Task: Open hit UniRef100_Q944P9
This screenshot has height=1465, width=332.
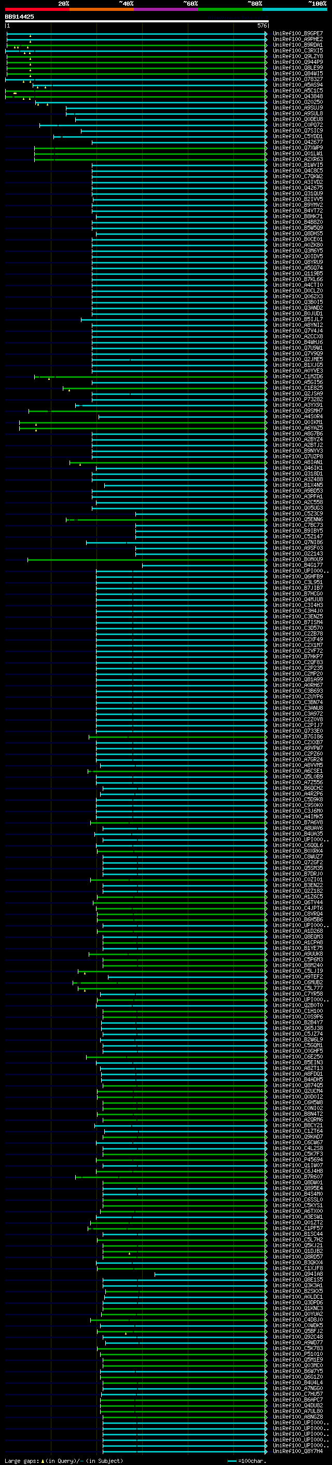Action: click(298, 62)
